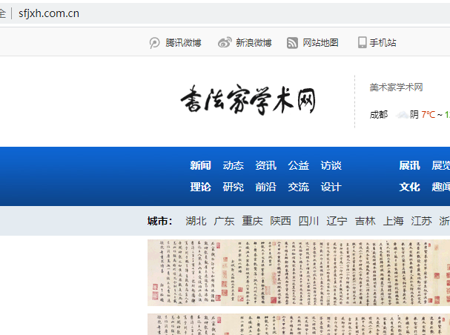Go to the 设计 section
The height and width of the screenshot is (335, 450).
[x=331, y=187]
